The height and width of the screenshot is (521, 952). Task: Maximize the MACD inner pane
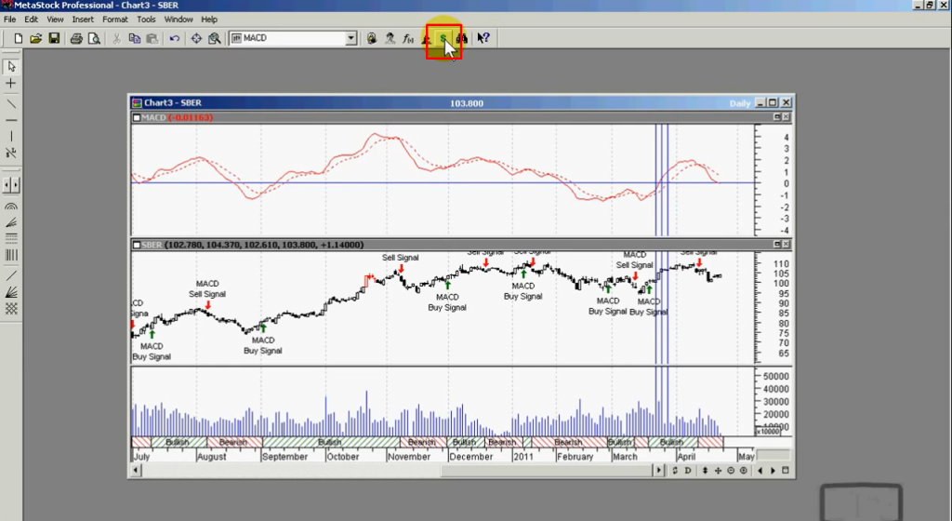777,118
